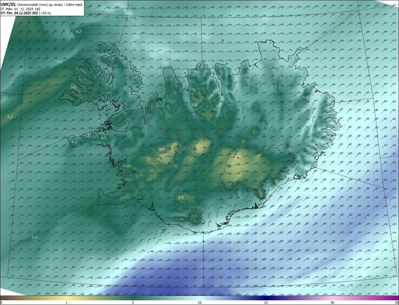Click the 10.3 label off the east coast

342,125
